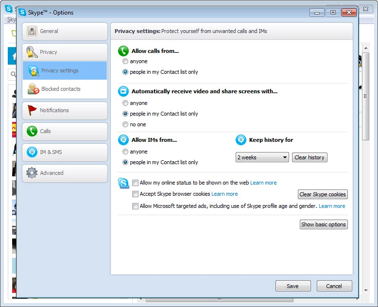Open Learn more link for browser cookies
378x307 pixels.
point(224,194)
